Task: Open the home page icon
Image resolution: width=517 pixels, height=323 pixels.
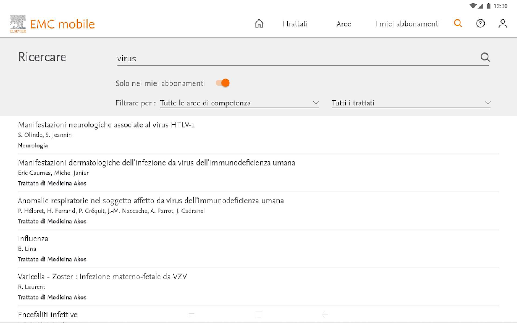Action: point(259,23)
